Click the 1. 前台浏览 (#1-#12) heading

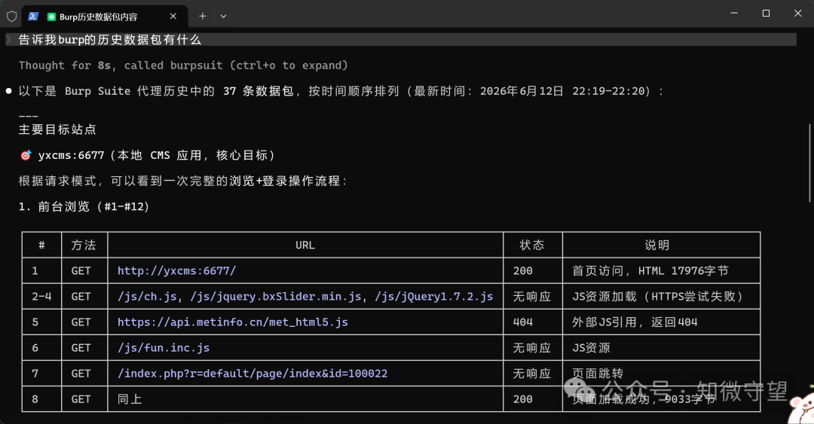coord(84,206)
